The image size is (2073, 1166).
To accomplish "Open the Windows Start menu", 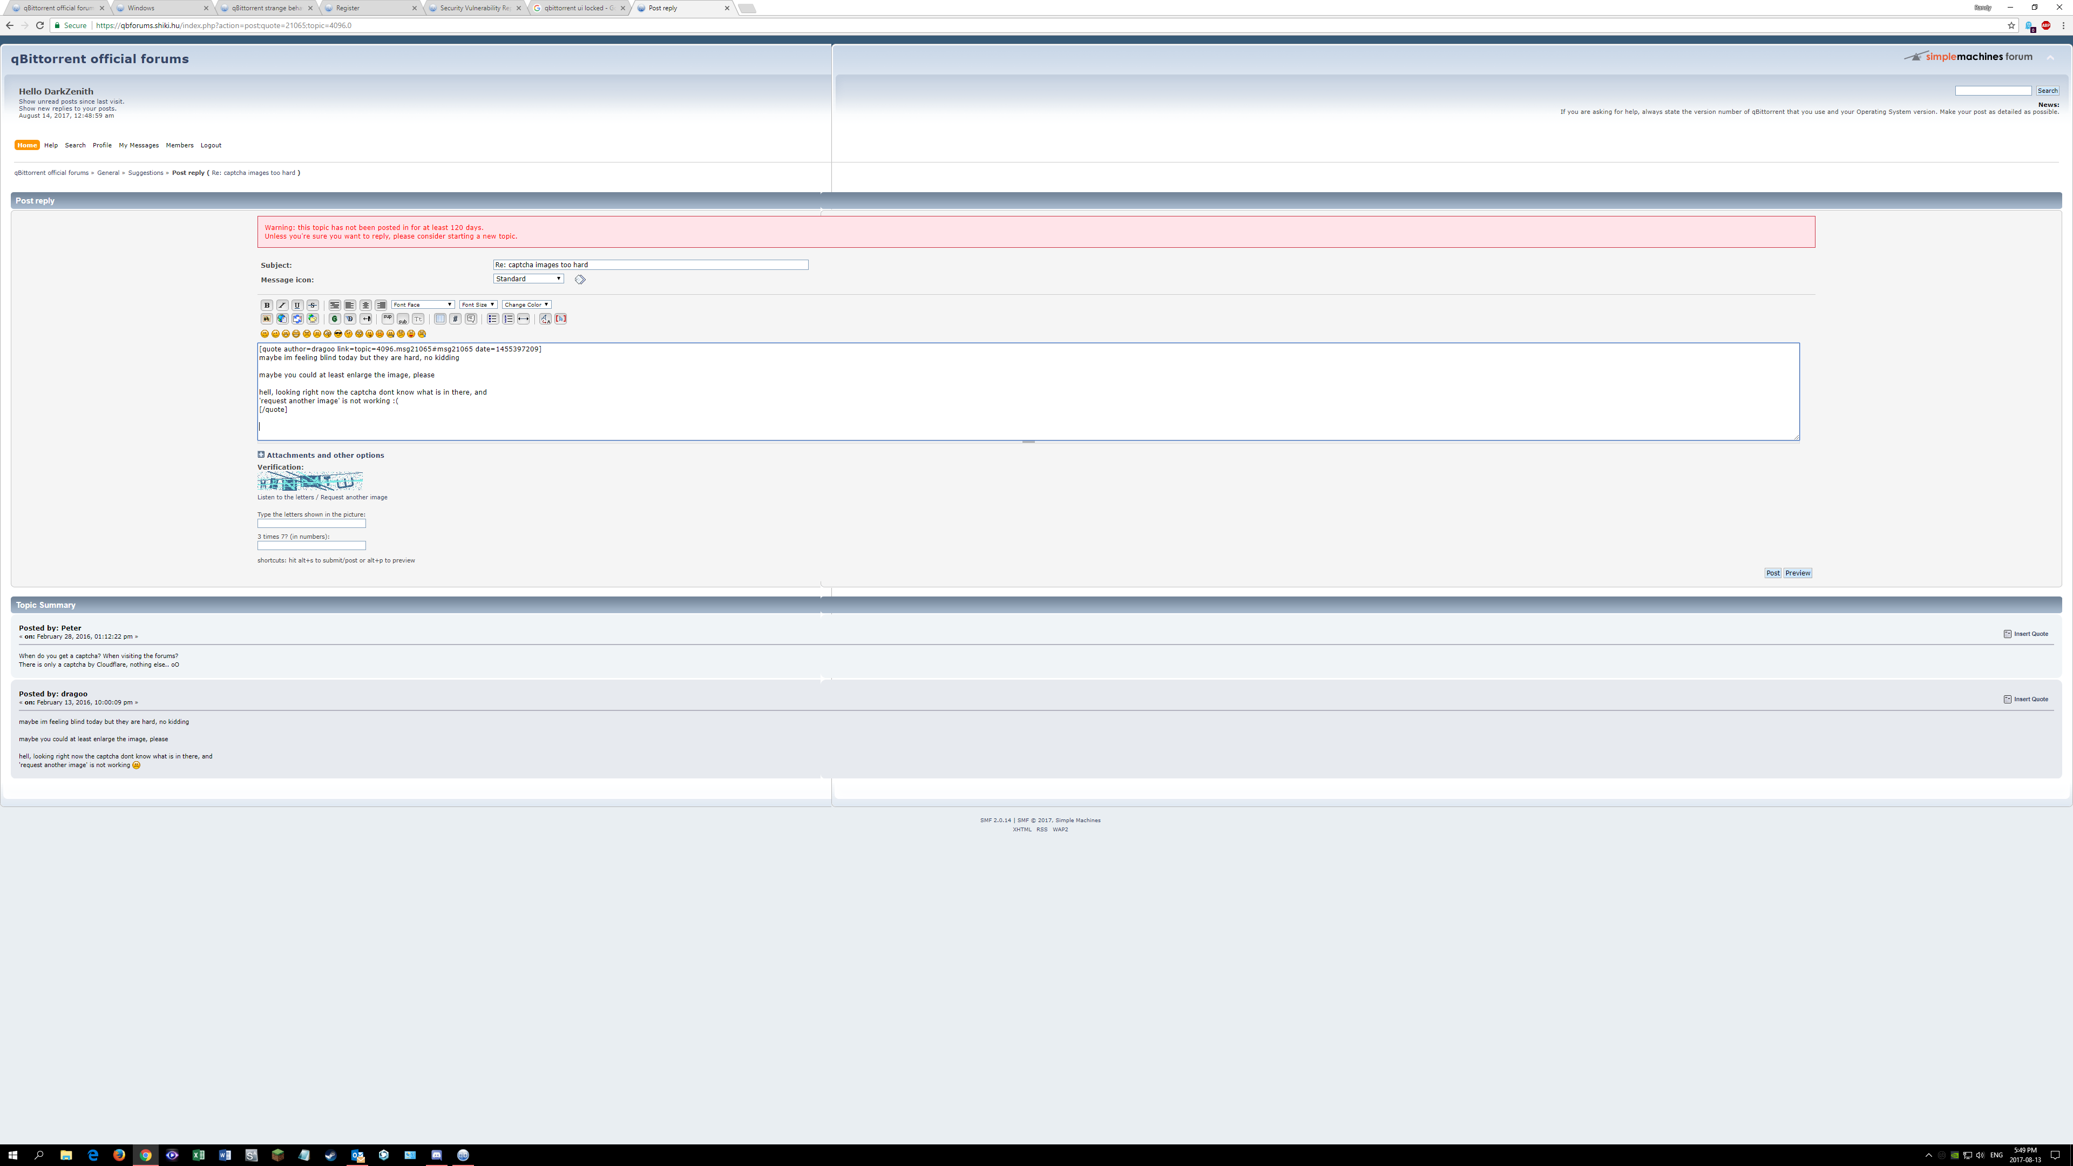I will point(13,1155).
